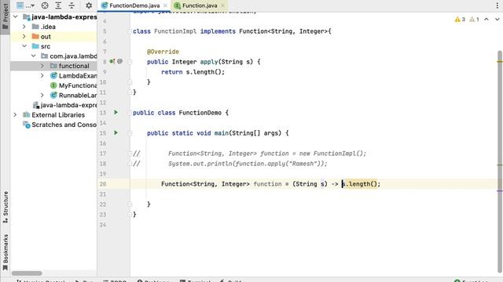Image resolution: width=503 pixels, height=282 pixels.
Task: Expand the RunnableLambda class node
Action: [42, 96]
